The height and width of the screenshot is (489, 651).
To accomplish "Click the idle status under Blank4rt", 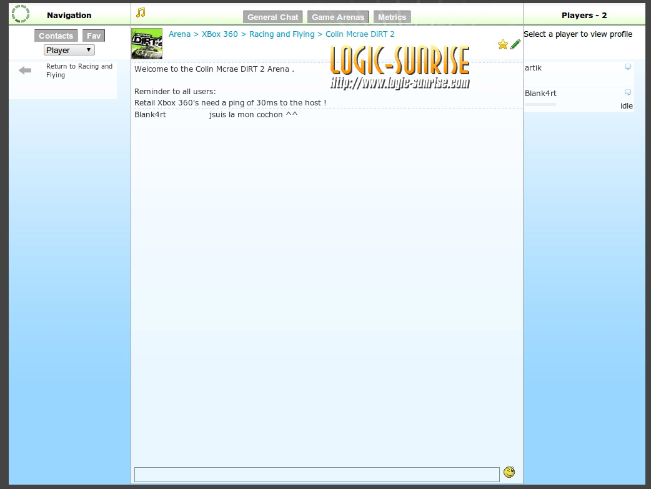I will pyautogui.click(x=627, y=105).
